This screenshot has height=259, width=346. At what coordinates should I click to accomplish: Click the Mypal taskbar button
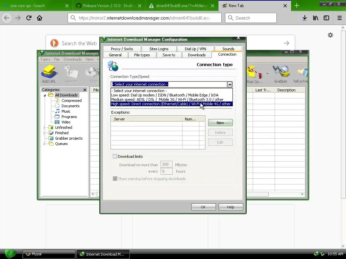click(49, 254)
